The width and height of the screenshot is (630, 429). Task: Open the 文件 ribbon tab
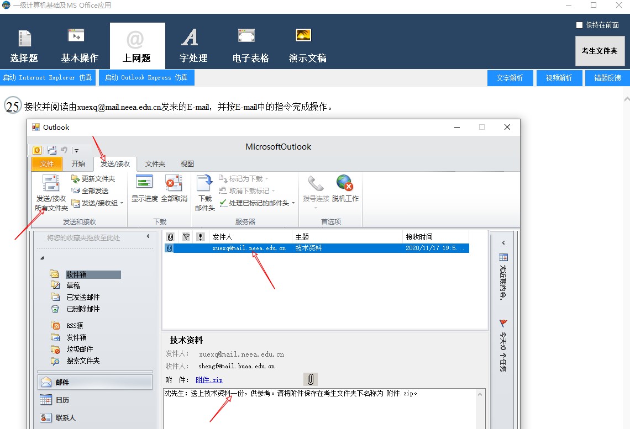(46, 164)
